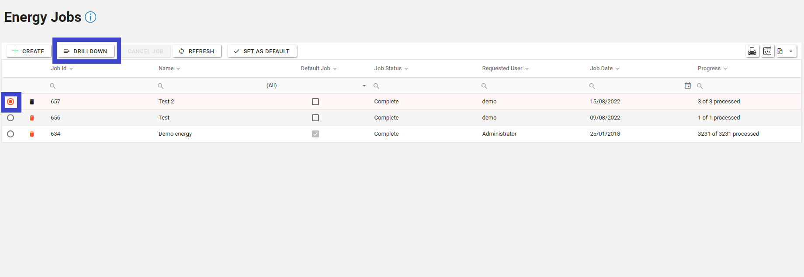The height and width of the screenshot is (277, 804).
Task: Click the Set As Default button
Action: click(262, 51)
